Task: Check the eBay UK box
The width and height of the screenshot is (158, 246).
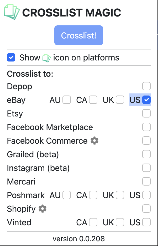Action: (x=120, y=100)
